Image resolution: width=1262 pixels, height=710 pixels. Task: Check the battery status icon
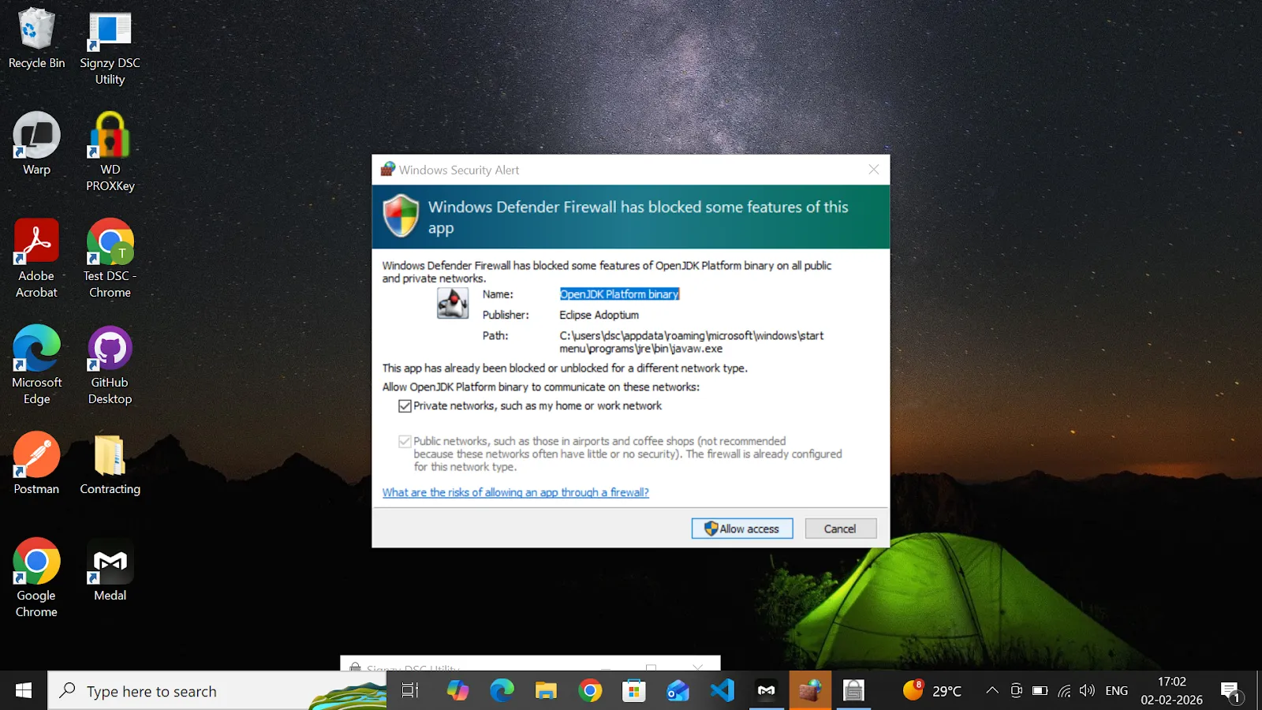1040,691
